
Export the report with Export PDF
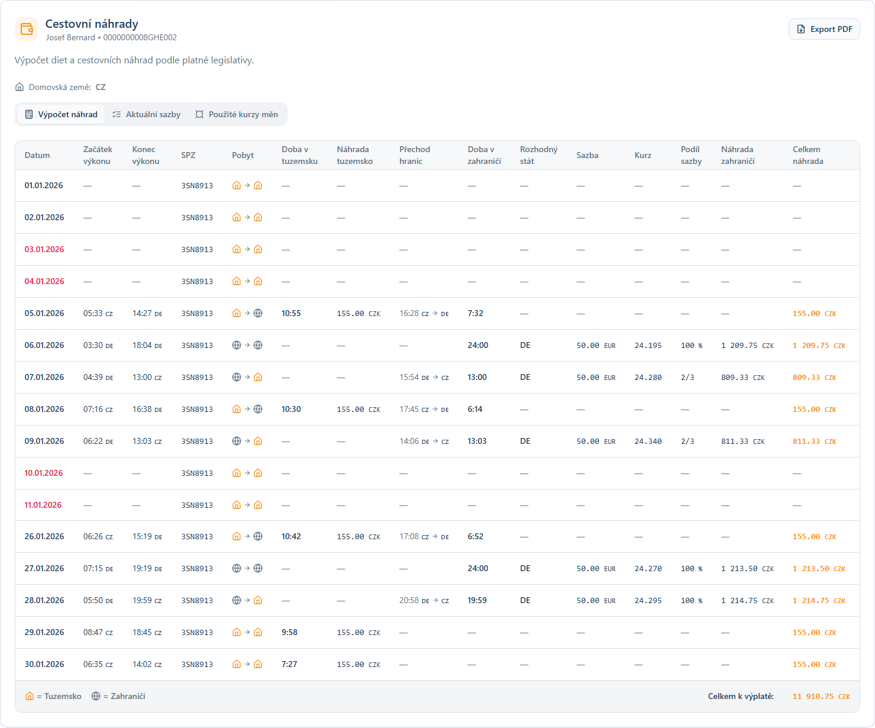tap(824, 29)
